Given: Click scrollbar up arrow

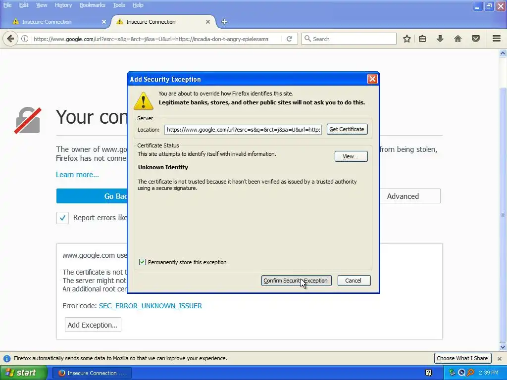Looking at the screenshot, I should (503, 53).
